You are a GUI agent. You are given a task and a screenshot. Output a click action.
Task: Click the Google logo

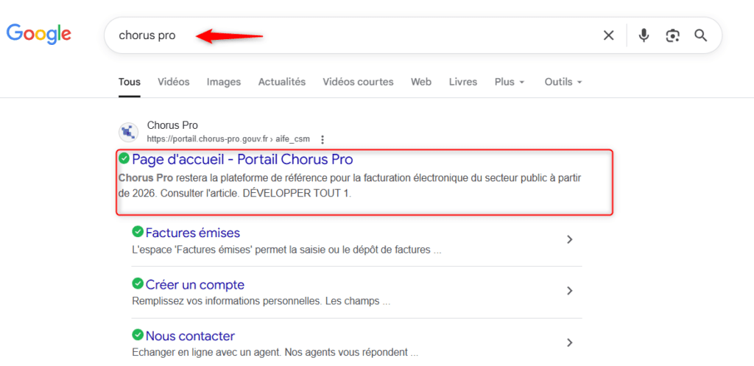pos(38,34)
